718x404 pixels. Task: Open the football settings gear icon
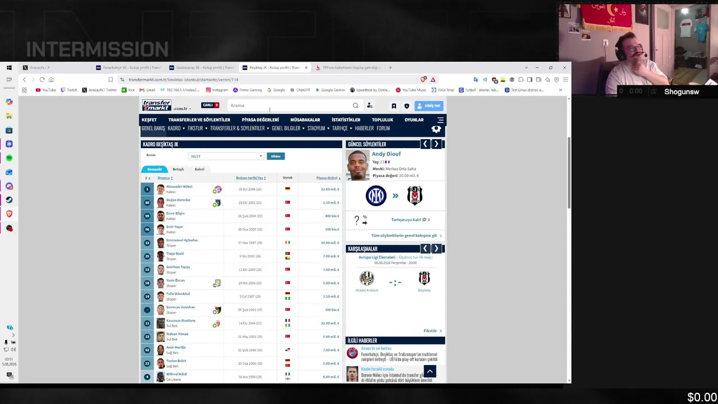(x=436, y=130)
